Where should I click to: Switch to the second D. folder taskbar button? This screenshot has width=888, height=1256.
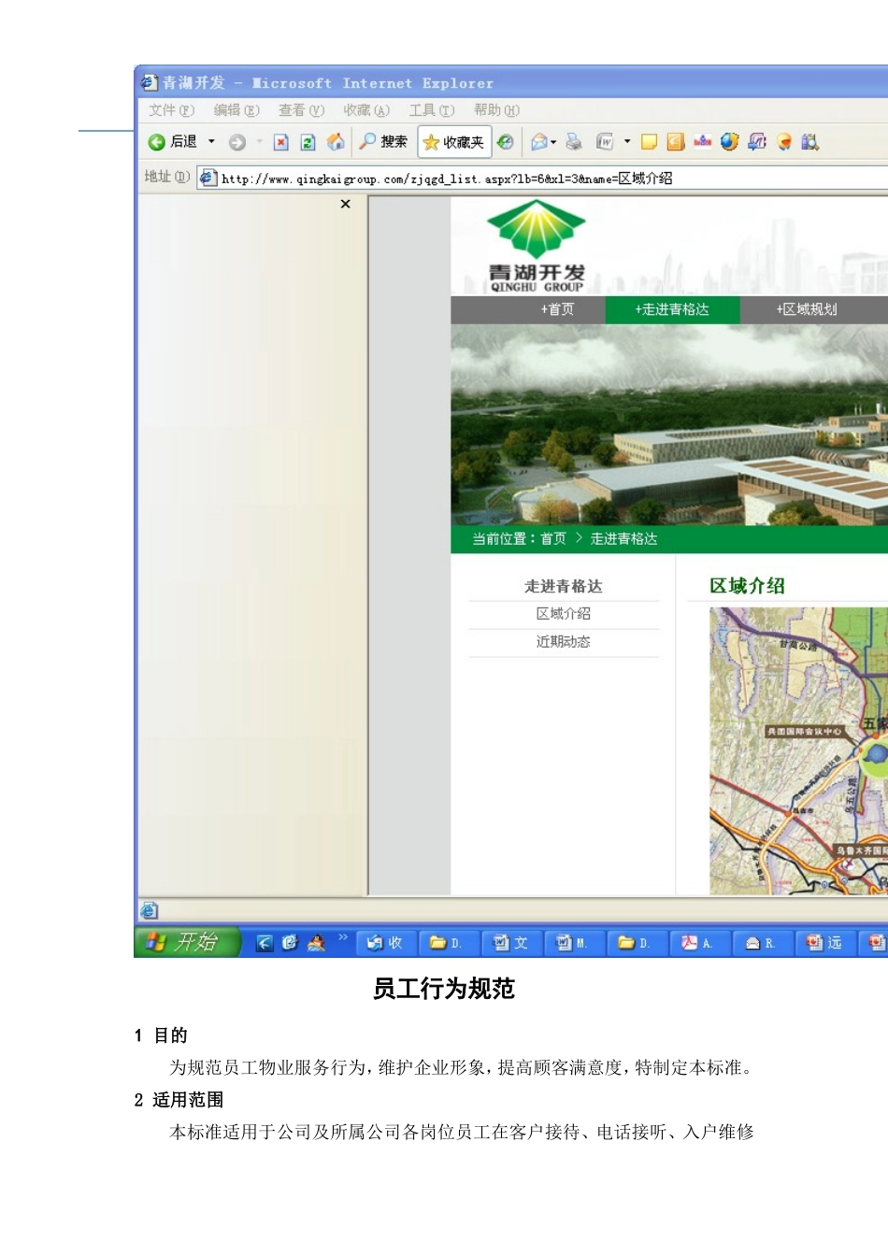(x=637, y=943)
